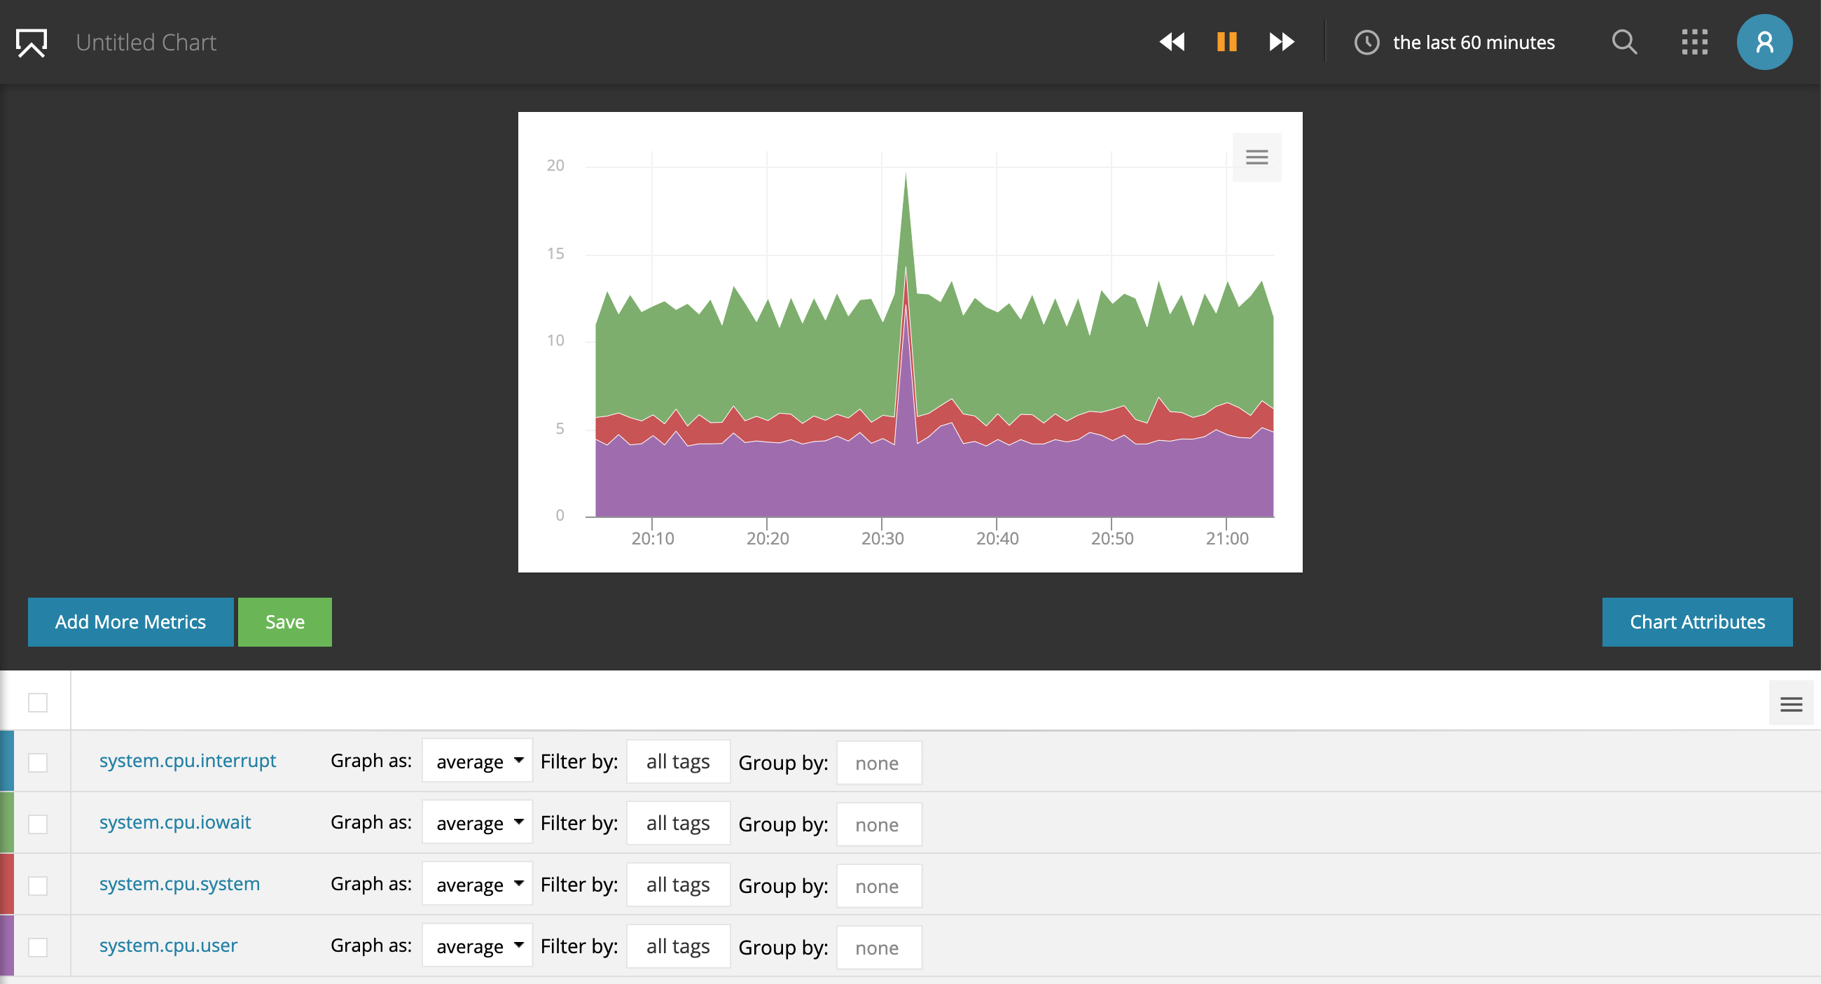The height and width of the screenshot is (984, 1821).
Task: Open metrics table hamburger menu
Action: tap(1791, 703)
